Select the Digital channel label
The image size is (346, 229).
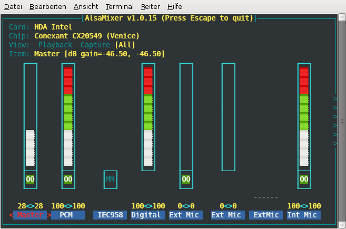tap(148, 215)
